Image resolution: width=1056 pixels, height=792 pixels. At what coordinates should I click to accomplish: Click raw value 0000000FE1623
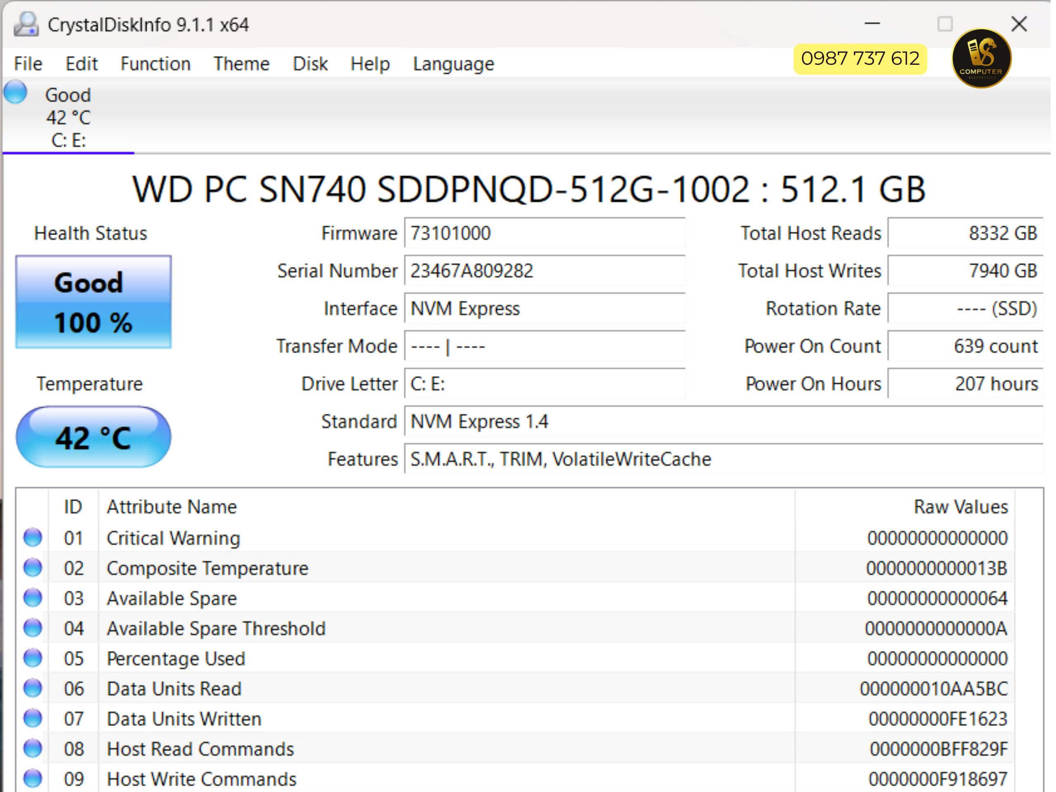[x=938, y=719]
